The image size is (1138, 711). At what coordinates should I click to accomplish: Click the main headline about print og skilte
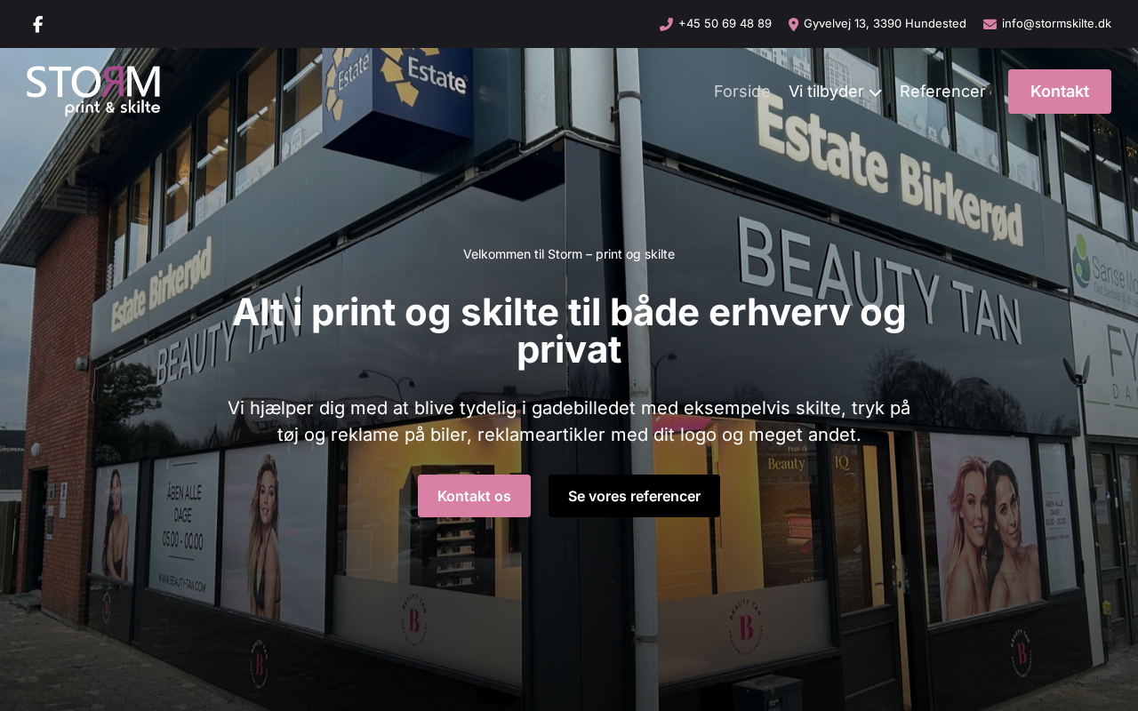[x=569, y=331]
